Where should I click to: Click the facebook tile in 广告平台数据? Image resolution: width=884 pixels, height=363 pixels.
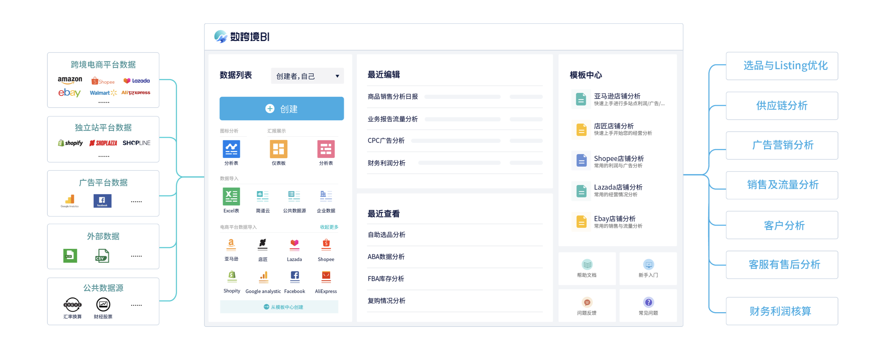(102, 201)
